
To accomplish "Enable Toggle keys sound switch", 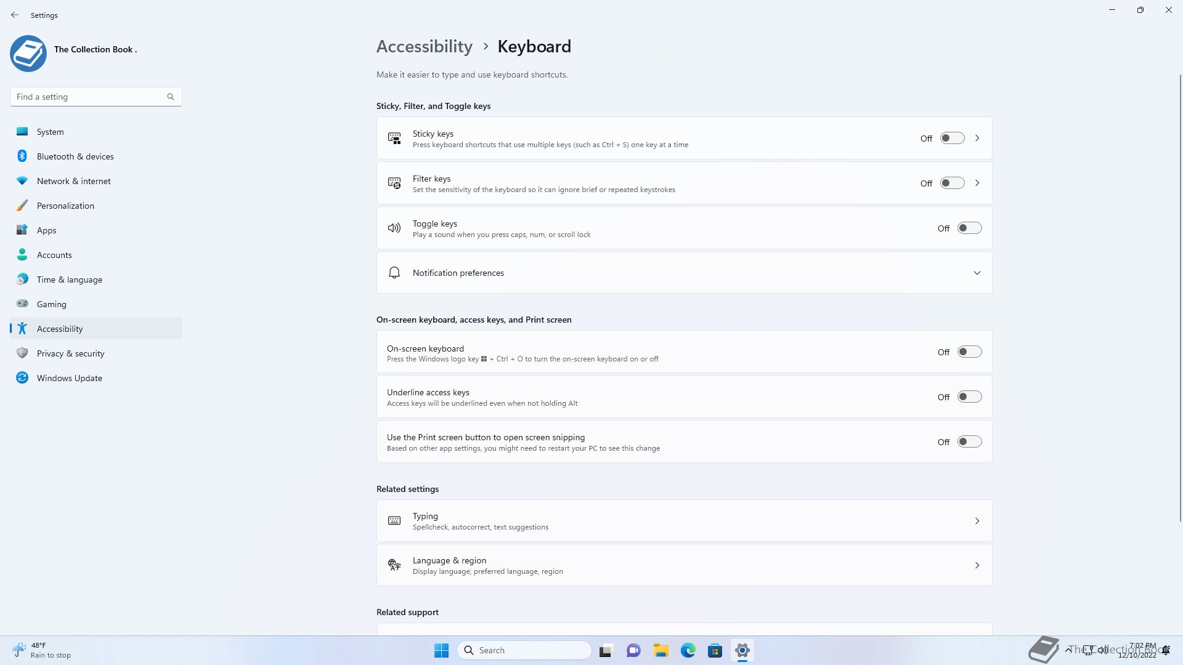I will point(969,228).
